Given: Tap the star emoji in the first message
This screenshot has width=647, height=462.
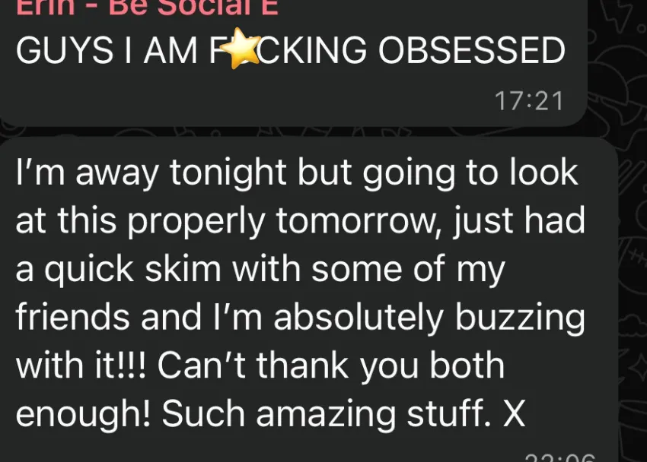Looking at the screenshot, I should [240, 48].
